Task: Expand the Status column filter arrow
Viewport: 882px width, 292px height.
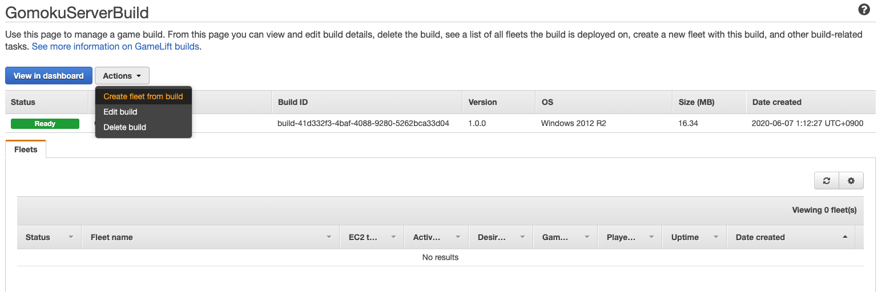Action: tap(71, 237)
